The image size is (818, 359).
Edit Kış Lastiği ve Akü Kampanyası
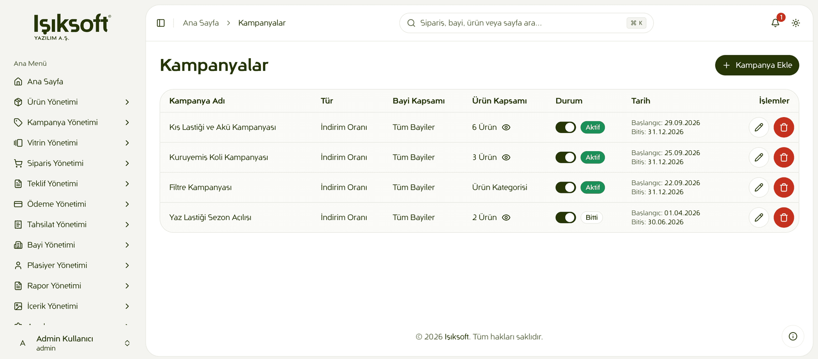tap(759, 127)
